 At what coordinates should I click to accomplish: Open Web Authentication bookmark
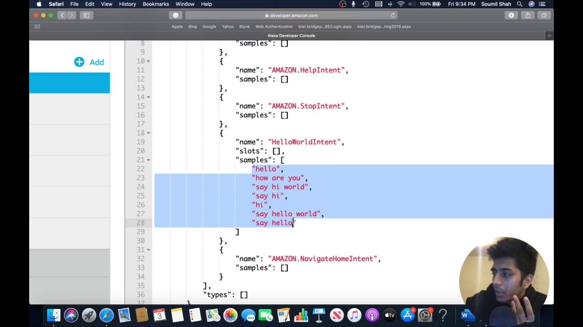coord(274,26)
